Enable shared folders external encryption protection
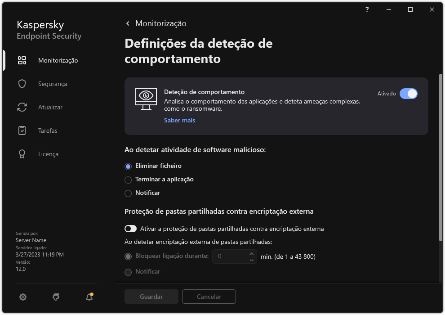This screenshot has width=445, height=315. point(130,229)
